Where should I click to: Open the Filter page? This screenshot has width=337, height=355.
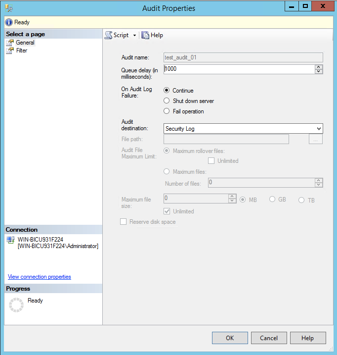point(22,51)
